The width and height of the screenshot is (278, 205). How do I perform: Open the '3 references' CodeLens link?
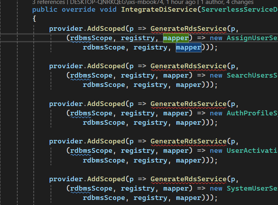pos(48,2)
